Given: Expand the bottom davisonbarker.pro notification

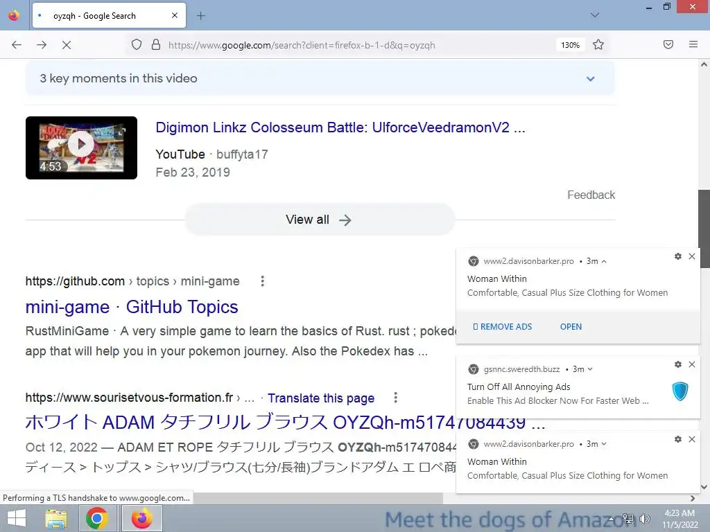Looking at the screenshot, I should (x=604, y=444).
